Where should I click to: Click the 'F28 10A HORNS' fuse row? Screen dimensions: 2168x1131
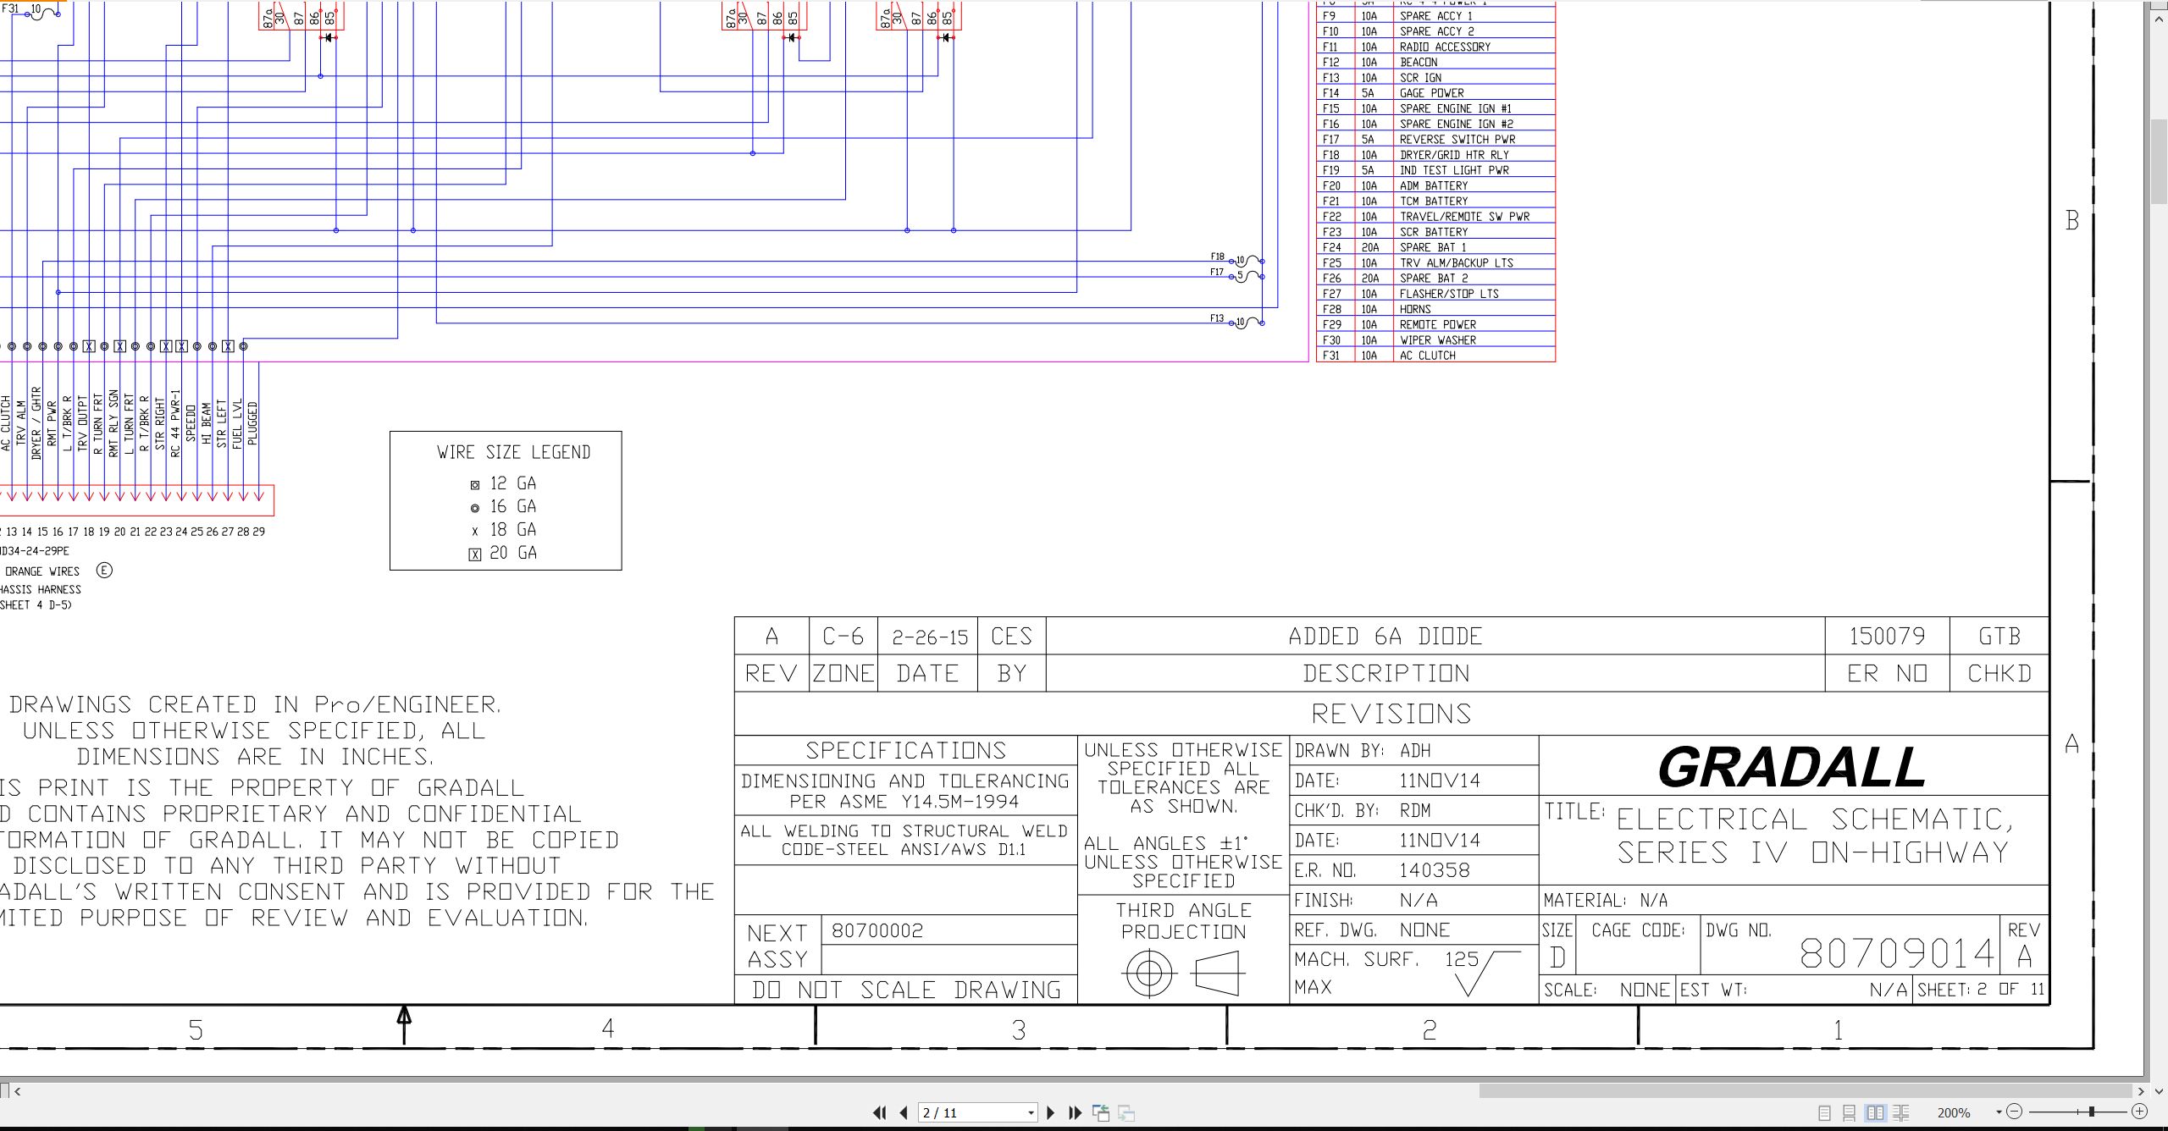1436,309
